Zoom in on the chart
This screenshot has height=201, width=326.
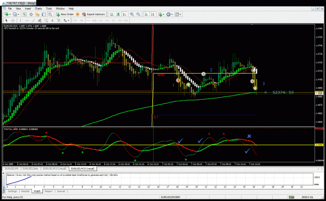click(x=132, y=15)
